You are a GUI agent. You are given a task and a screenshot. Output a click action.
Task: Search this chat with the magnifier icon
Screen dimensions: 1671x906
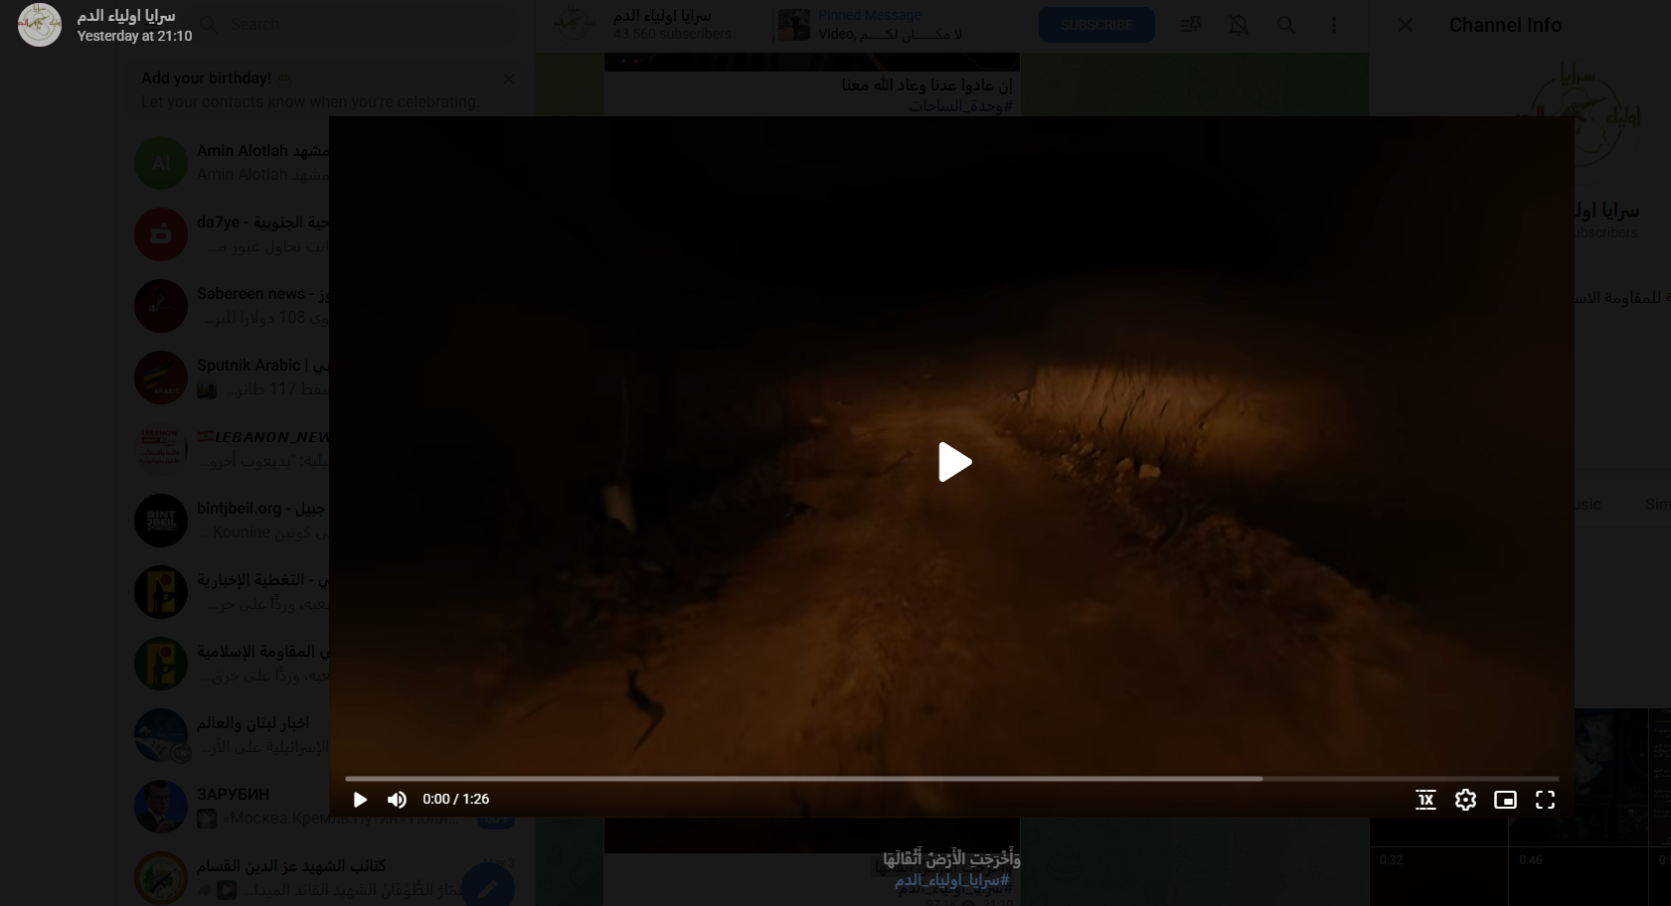click(1285, 25)
